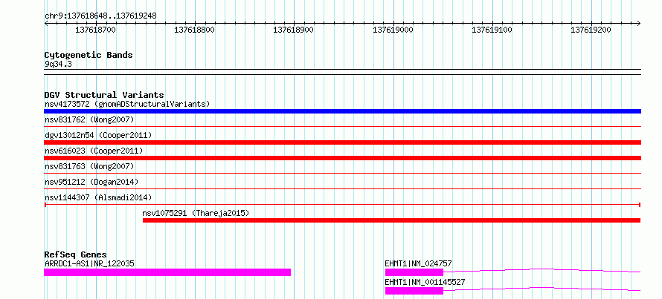The width and height of the screenshot is (662, 299).
Task: Click ruler coordinate 137619100
Action: 492,30
